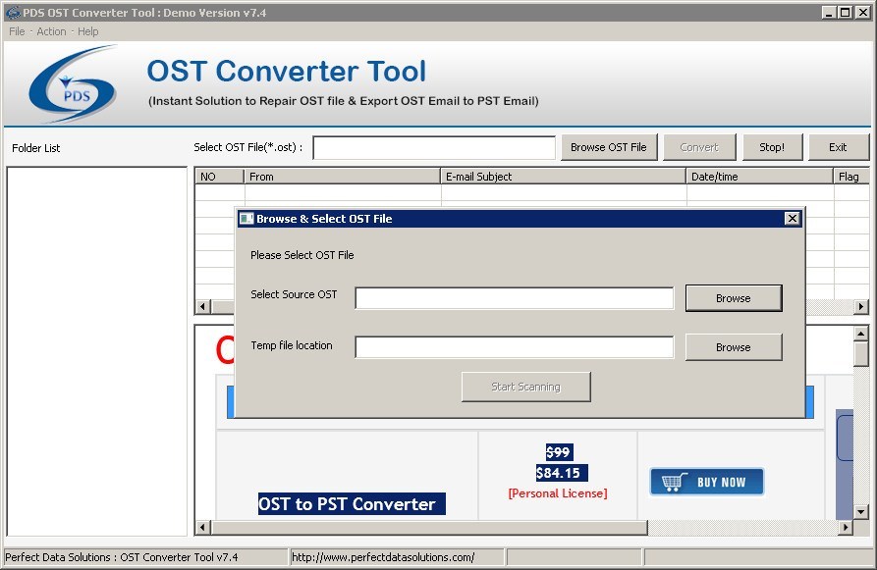Screen dimensions: 877x570
Task: Click status bar Perfect Data Solutions text
Action: pos(122,557)
